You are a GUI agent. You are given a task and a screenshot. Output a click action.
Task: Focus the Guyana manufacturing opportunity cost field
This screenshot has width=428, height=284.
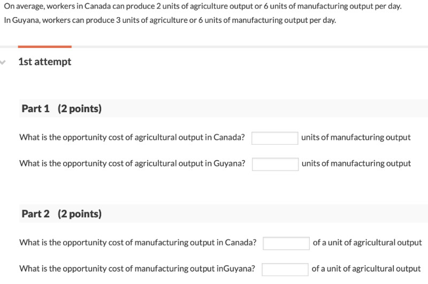[x=285, y=269]
